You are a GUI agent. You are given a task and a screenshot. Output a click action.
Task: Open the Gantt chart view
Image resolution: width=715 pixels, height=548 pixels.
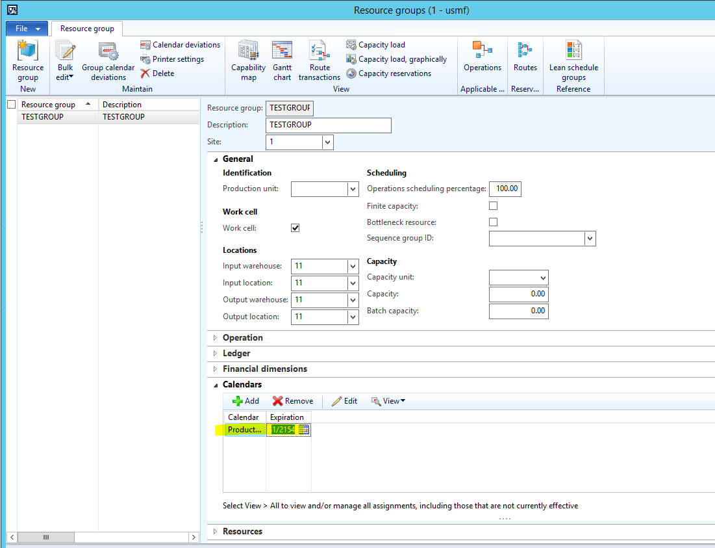coord(282,60)
